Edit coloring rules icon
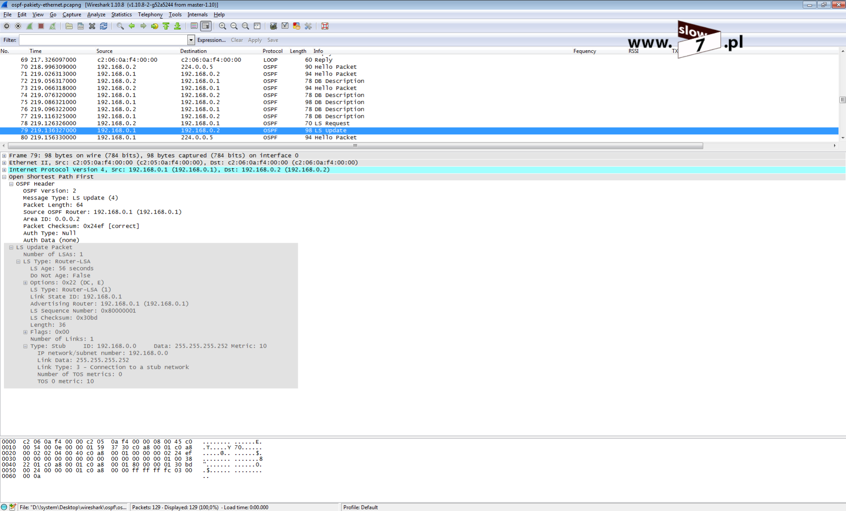The width and height of the screenshot is (846, 511). [x=297, y=26]
